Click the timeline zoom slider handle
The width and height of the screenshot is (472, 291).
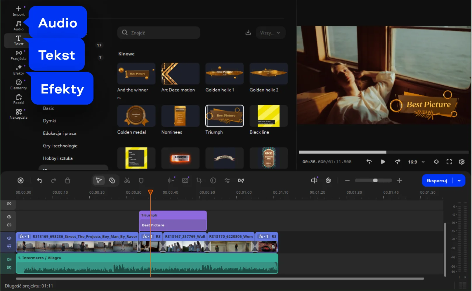[375, 181]
